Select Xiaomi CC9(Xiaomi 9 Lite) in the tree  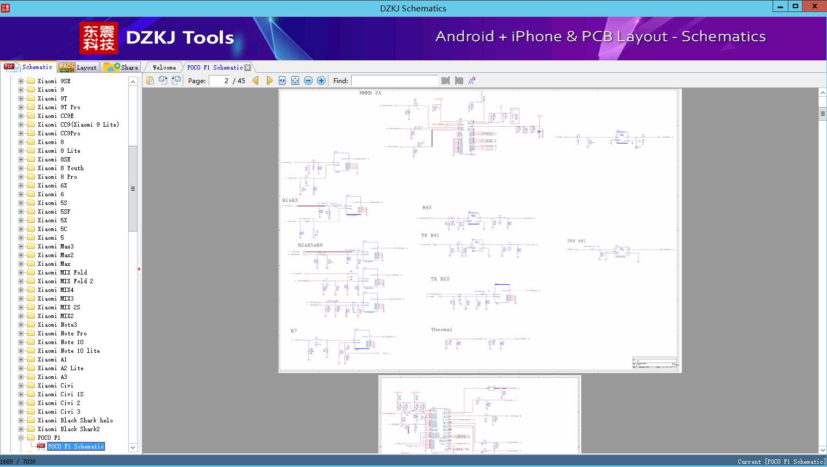(x=78, y=124)
